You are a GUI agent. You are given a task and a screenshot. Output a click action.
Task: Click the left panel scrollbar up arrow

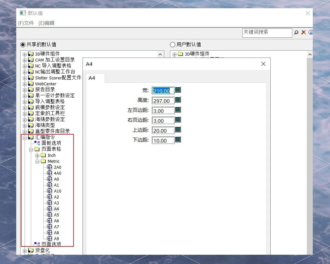coord(160,54)
